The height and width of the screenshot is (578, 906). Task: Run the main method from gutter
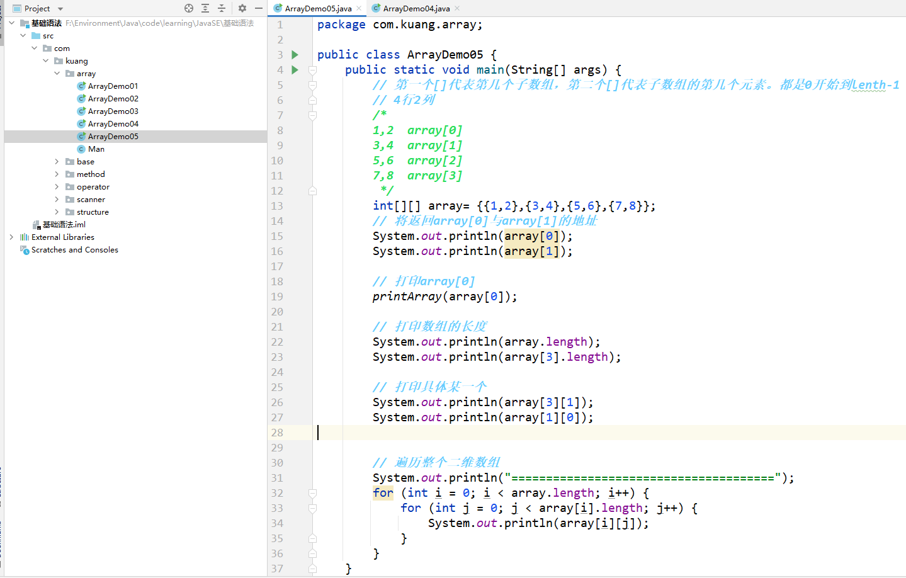pos(295,70)
